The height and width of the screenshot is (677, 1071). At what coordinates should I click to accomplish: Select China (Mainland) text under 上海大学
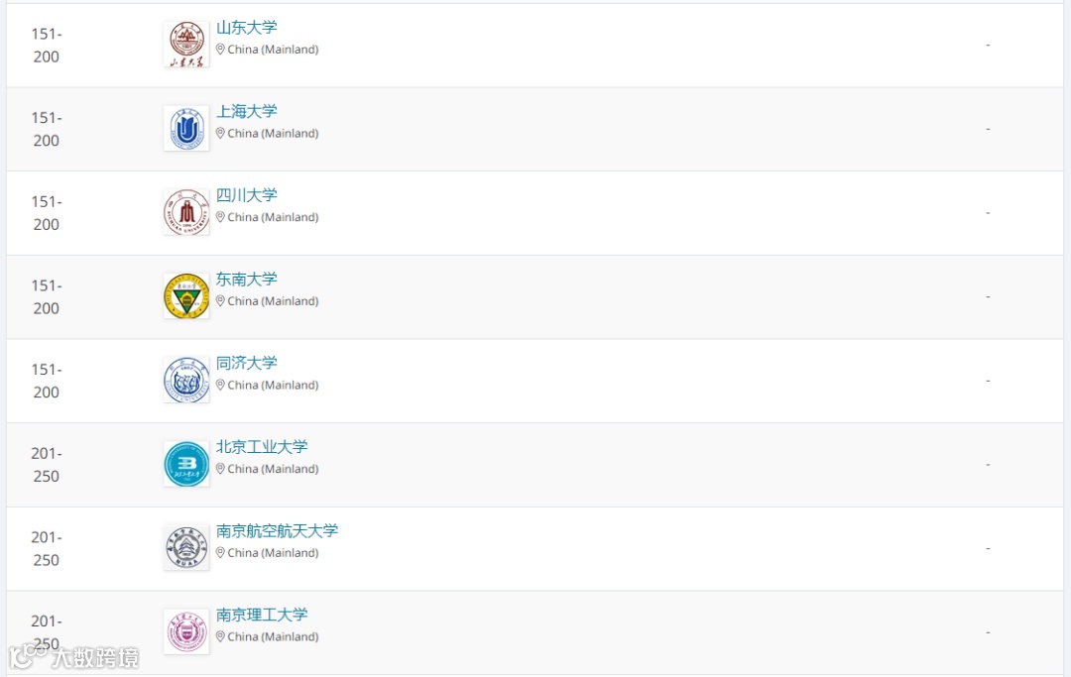274,134
